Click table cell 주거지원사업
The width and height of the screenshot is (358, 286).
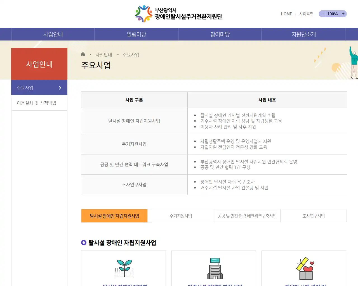(134, 144)
